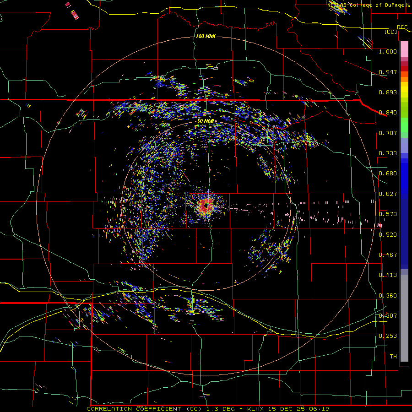Click the 0.840 scale value
The image size is (412, 412).
[x=388, y=113]
